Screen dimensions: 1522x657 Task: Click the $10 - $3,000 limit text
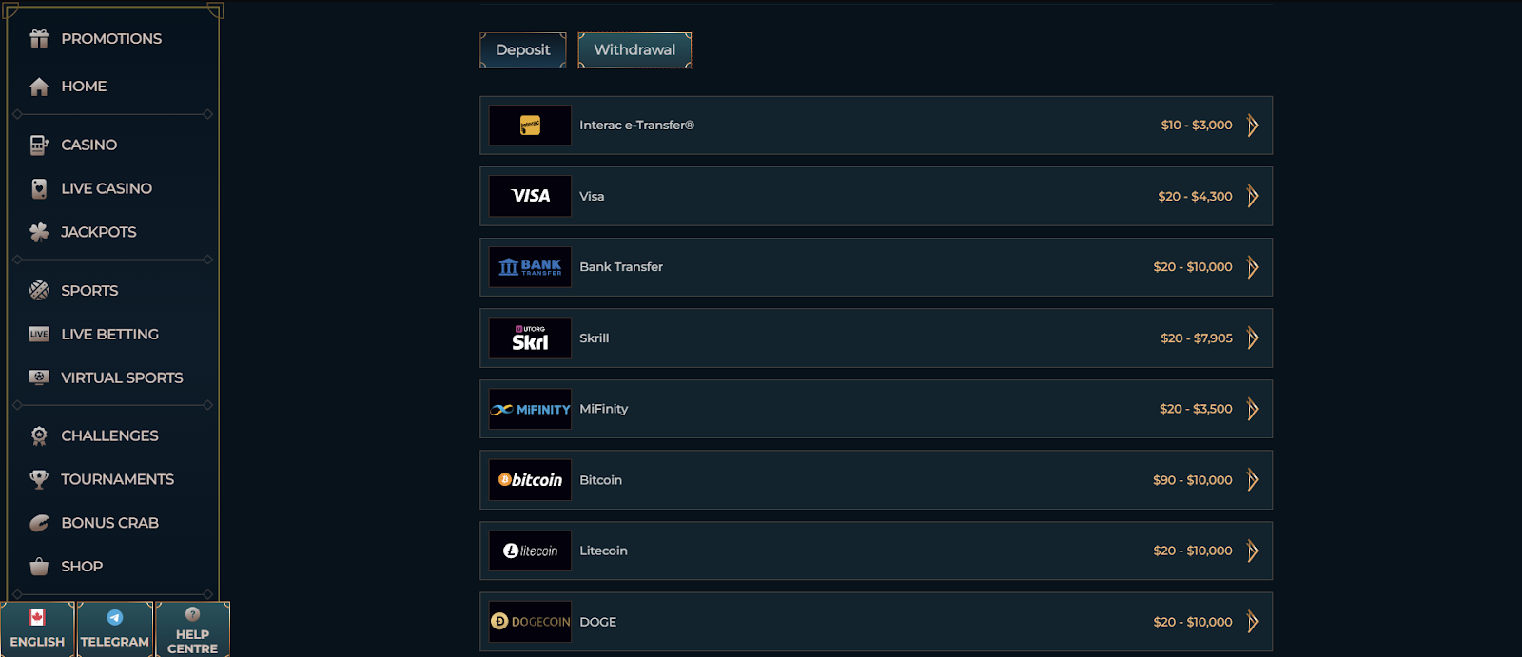1197,126
